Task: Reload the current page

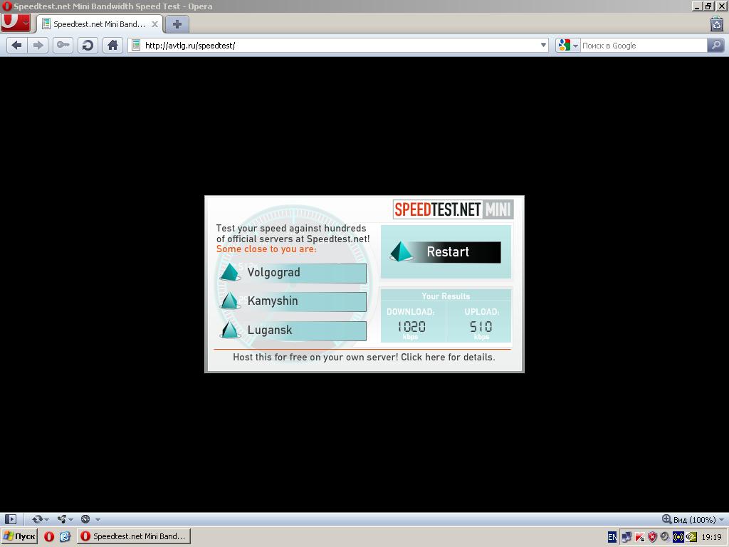Action: tap(88, 45)
